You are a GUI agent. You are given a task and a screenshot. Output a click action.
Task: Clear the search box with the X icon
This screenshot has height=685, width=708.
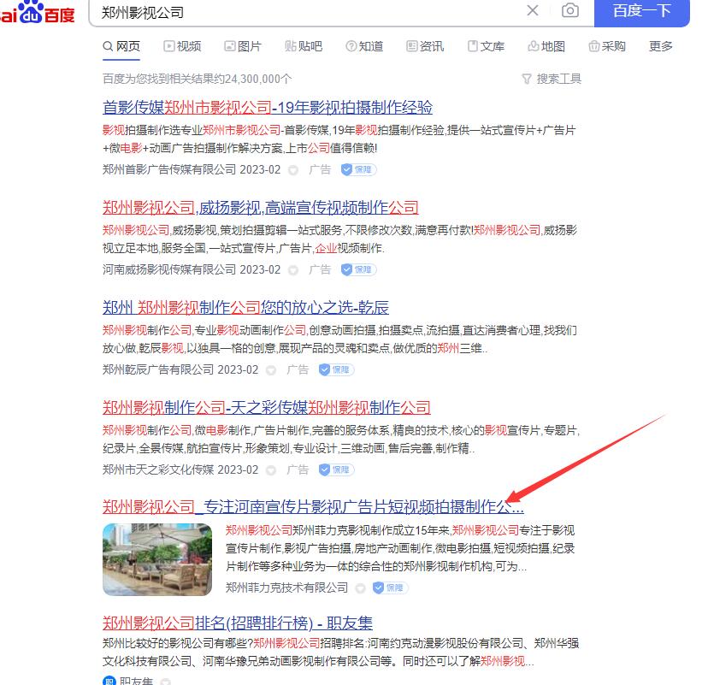[x=533, y=10]
